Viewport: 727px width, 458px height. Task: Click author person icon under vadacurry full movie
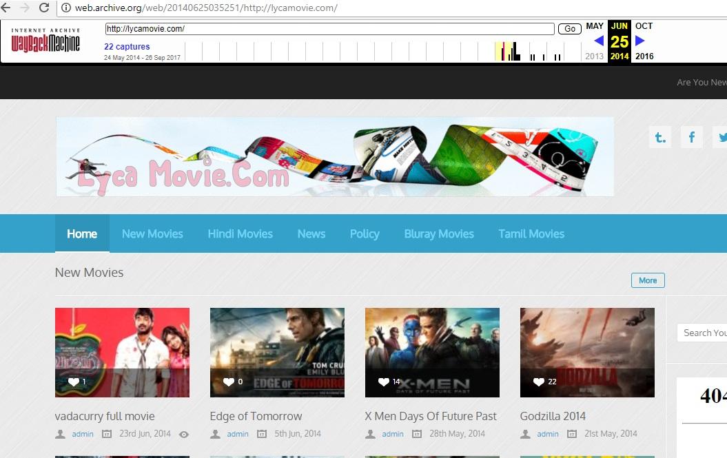(60, 434)
